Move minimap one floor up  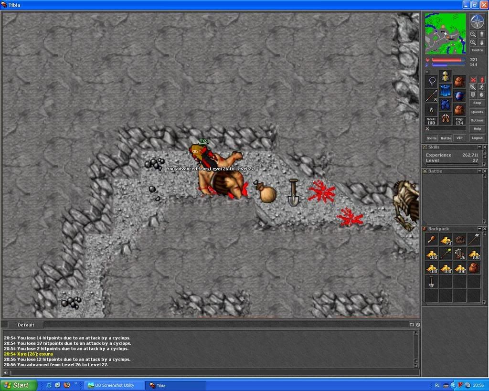point(482,34)
